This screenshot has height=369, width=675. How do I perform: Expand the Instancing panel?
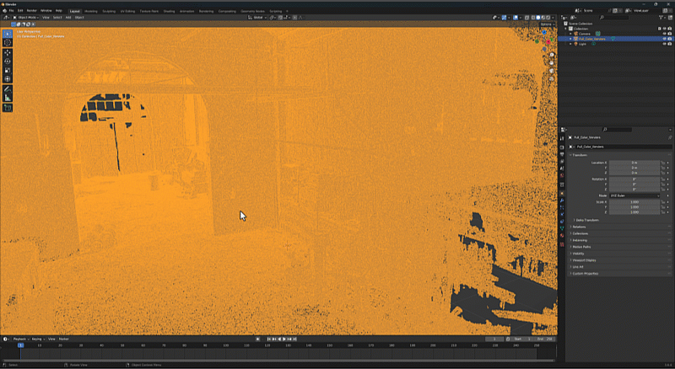tap(580, 240)
